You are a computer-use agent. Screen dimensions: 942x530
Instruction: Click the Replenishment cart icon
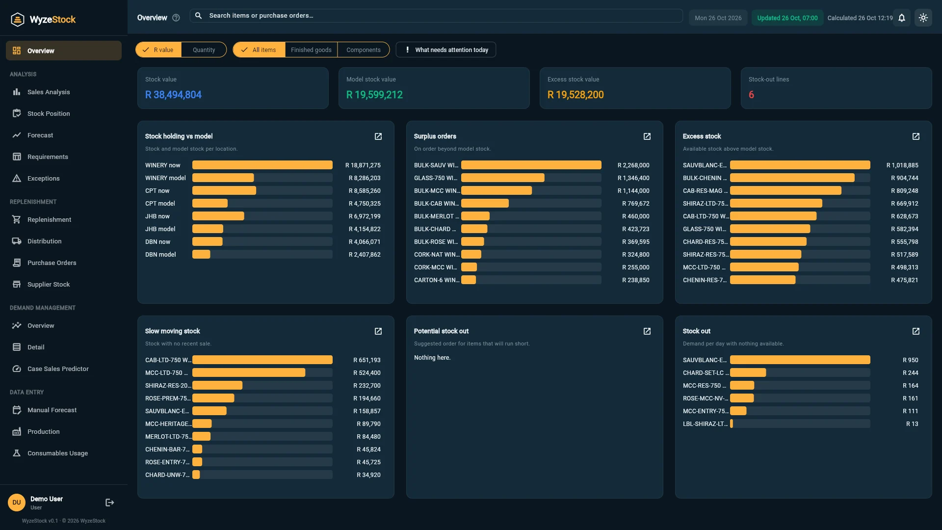17,219
